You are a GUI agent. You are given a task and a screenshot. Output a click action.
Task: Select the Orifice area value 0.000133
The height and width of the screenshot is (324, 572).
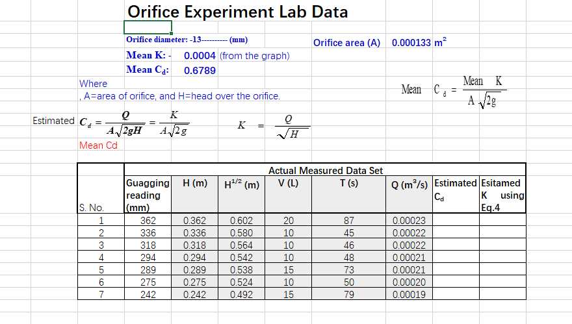pyautogui.click(x=411, y=43)
